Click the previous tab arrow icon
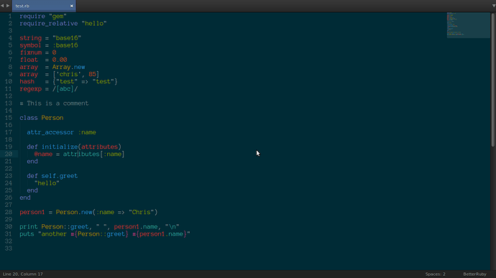Viewport: 496px width, 278px height. click(x=2, y=6)
